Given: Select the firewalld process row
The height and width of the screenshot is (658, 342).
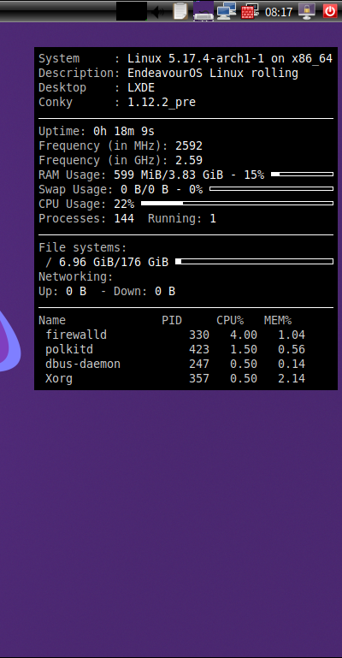Looking at the screenshot, I should (175, 335).
